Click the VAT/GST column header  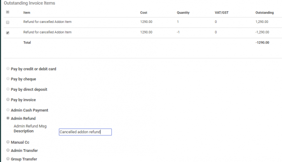(222, 12)
